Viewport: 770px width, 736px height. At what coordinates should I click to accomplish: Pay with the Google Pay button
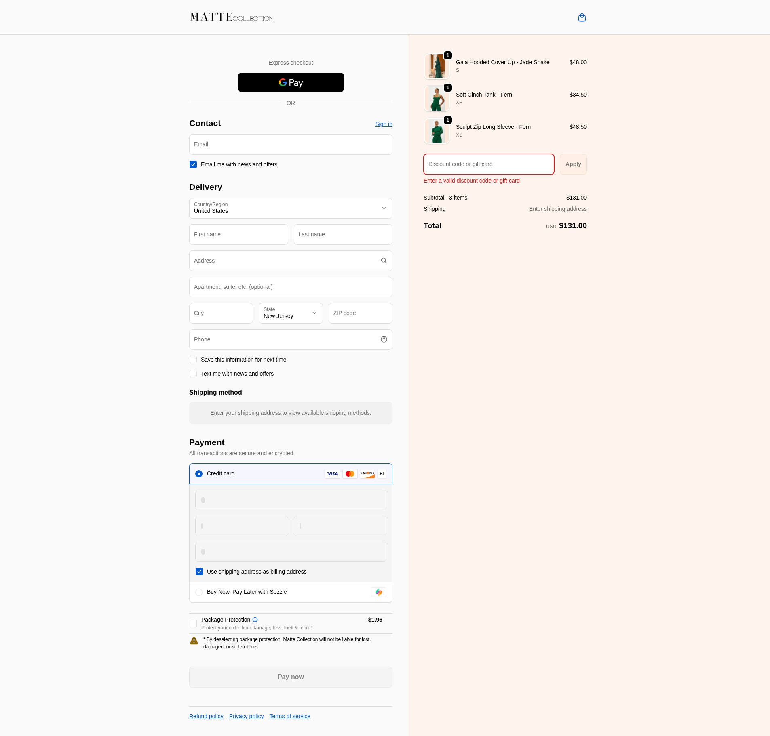[x=291, y=82]
